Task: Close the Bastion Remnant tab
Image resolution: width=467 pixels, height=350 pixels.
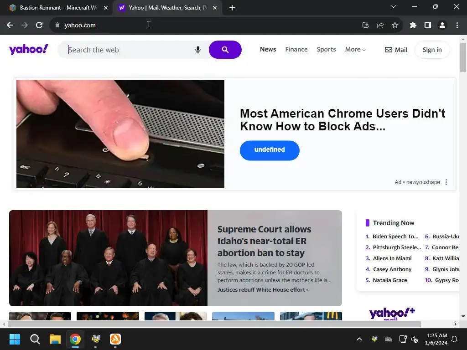Action: pyautogui.click(x=106, y=8)
